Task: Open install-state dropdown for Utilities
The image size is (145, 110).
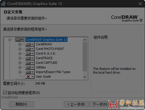Action: tap(30, 67)
